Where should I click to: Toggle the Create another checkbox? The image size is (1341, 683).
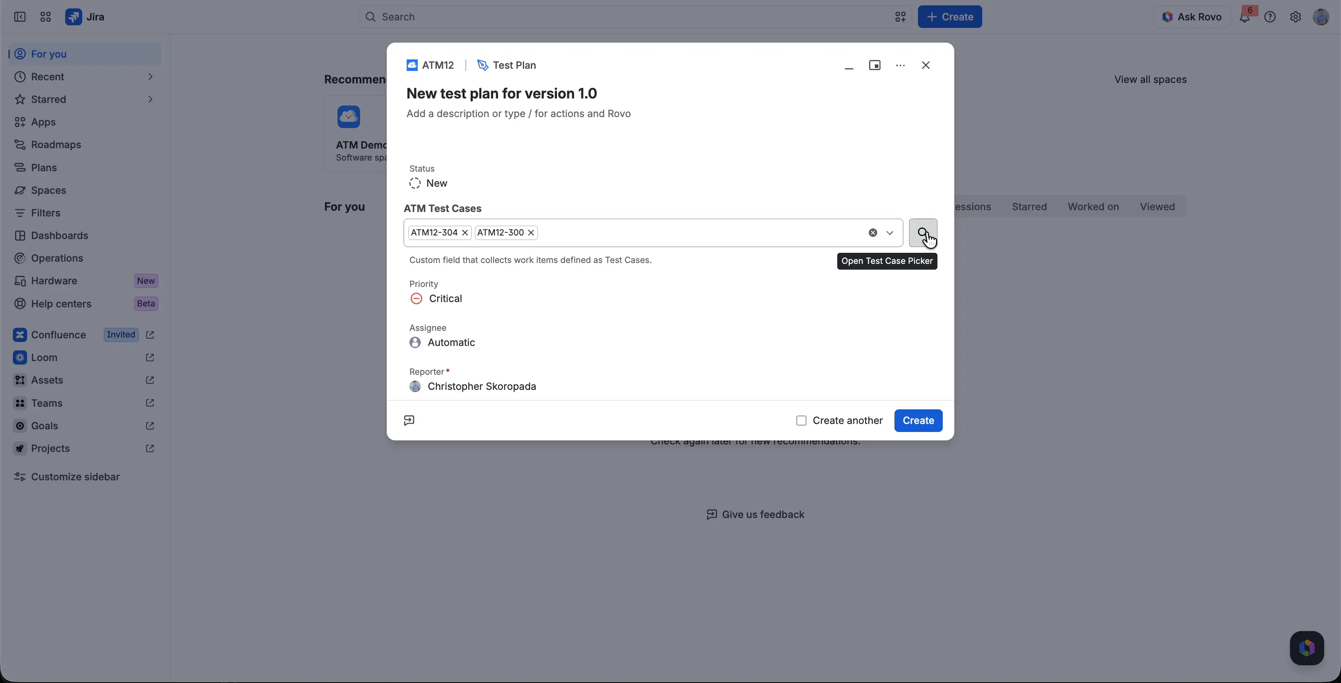pos(801,420)
